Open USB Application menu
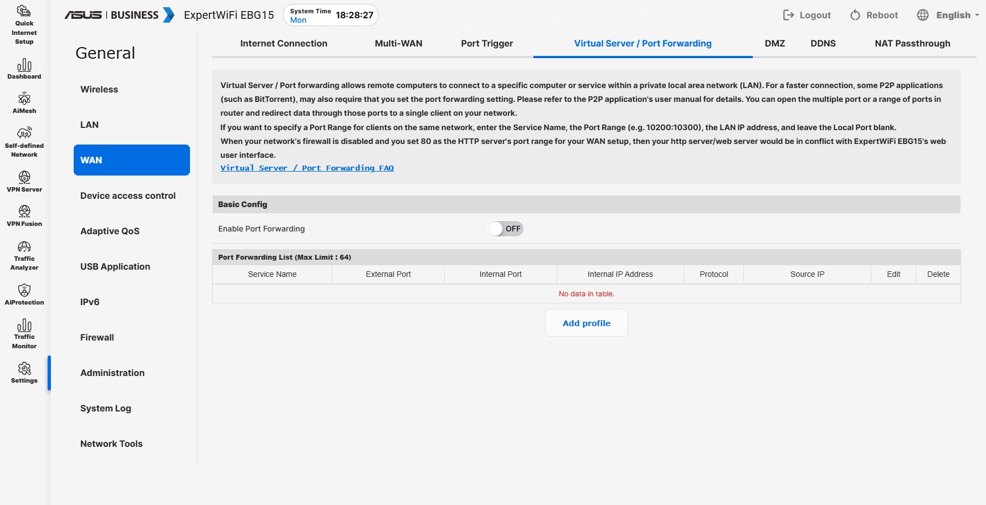986x505 pixels. [x=132, y=266]
